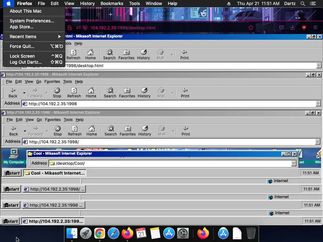Click Stop icon in 104.192.2.35:1998 window
323x242 pixels.
57,93
